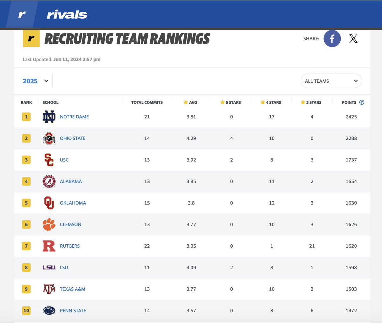Click the LSU team logo
This screenshot has height=323, width=382.
[49, 267]
